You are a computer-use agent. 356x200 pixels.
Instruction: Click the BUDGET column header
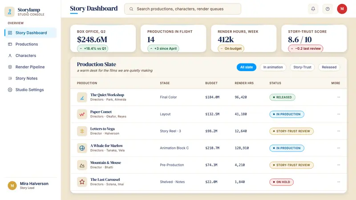211,83
